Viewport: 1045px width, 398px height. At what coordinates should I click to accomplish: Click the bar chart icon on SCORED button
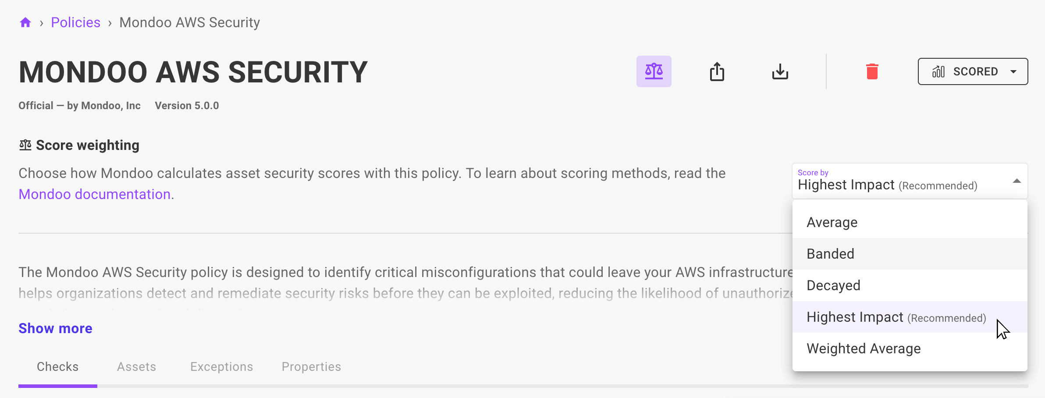click(x=938, y=71)
